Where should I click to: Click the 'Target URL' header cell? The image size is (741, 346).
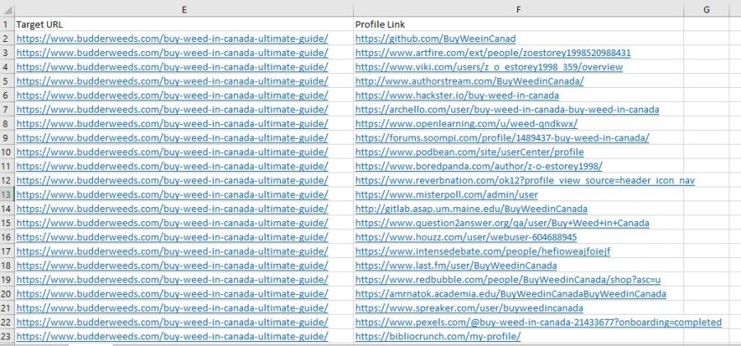184,25
